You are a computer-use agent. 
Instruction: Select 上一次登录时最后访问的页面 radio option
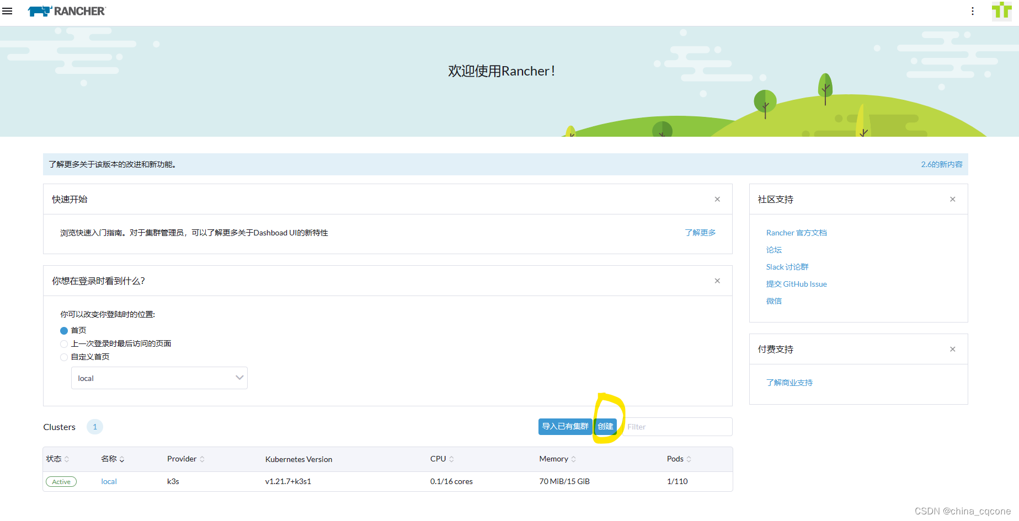click(x=64, y=344)
